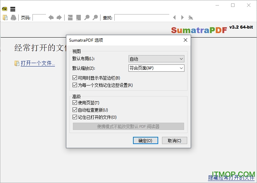The image size is (257, 183).
Task: Click the print toolbar icon
Action: pyautogui.click(x=13, y=18)
